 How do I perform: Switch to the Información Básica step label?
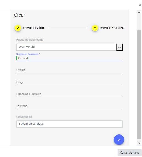[33, 28]
